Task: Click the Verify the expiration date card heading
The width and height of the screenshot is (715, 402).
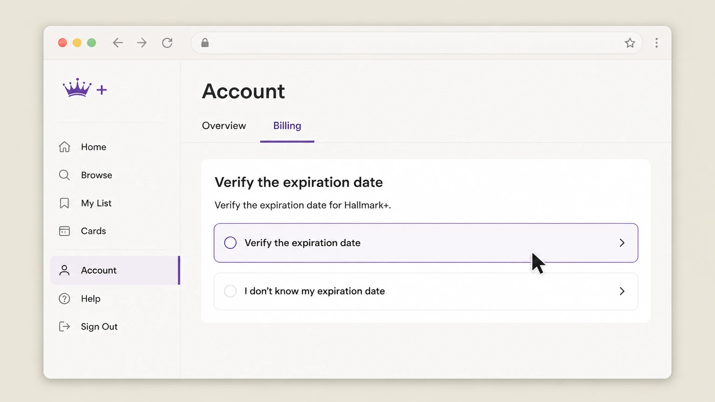Action: [299, 182]
